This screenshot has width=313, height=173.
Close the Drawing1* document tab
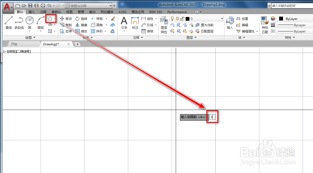coord(68,44)
